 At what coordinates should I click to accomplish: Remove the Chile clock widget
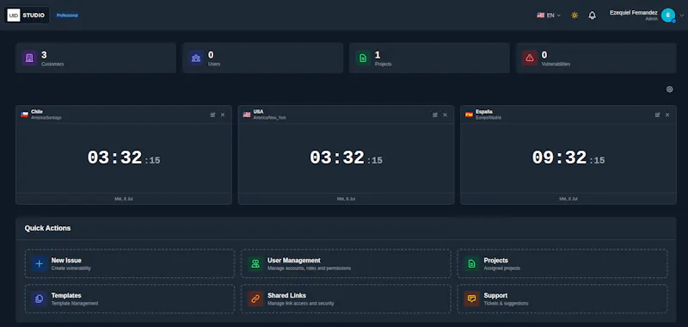coord(223,115)
